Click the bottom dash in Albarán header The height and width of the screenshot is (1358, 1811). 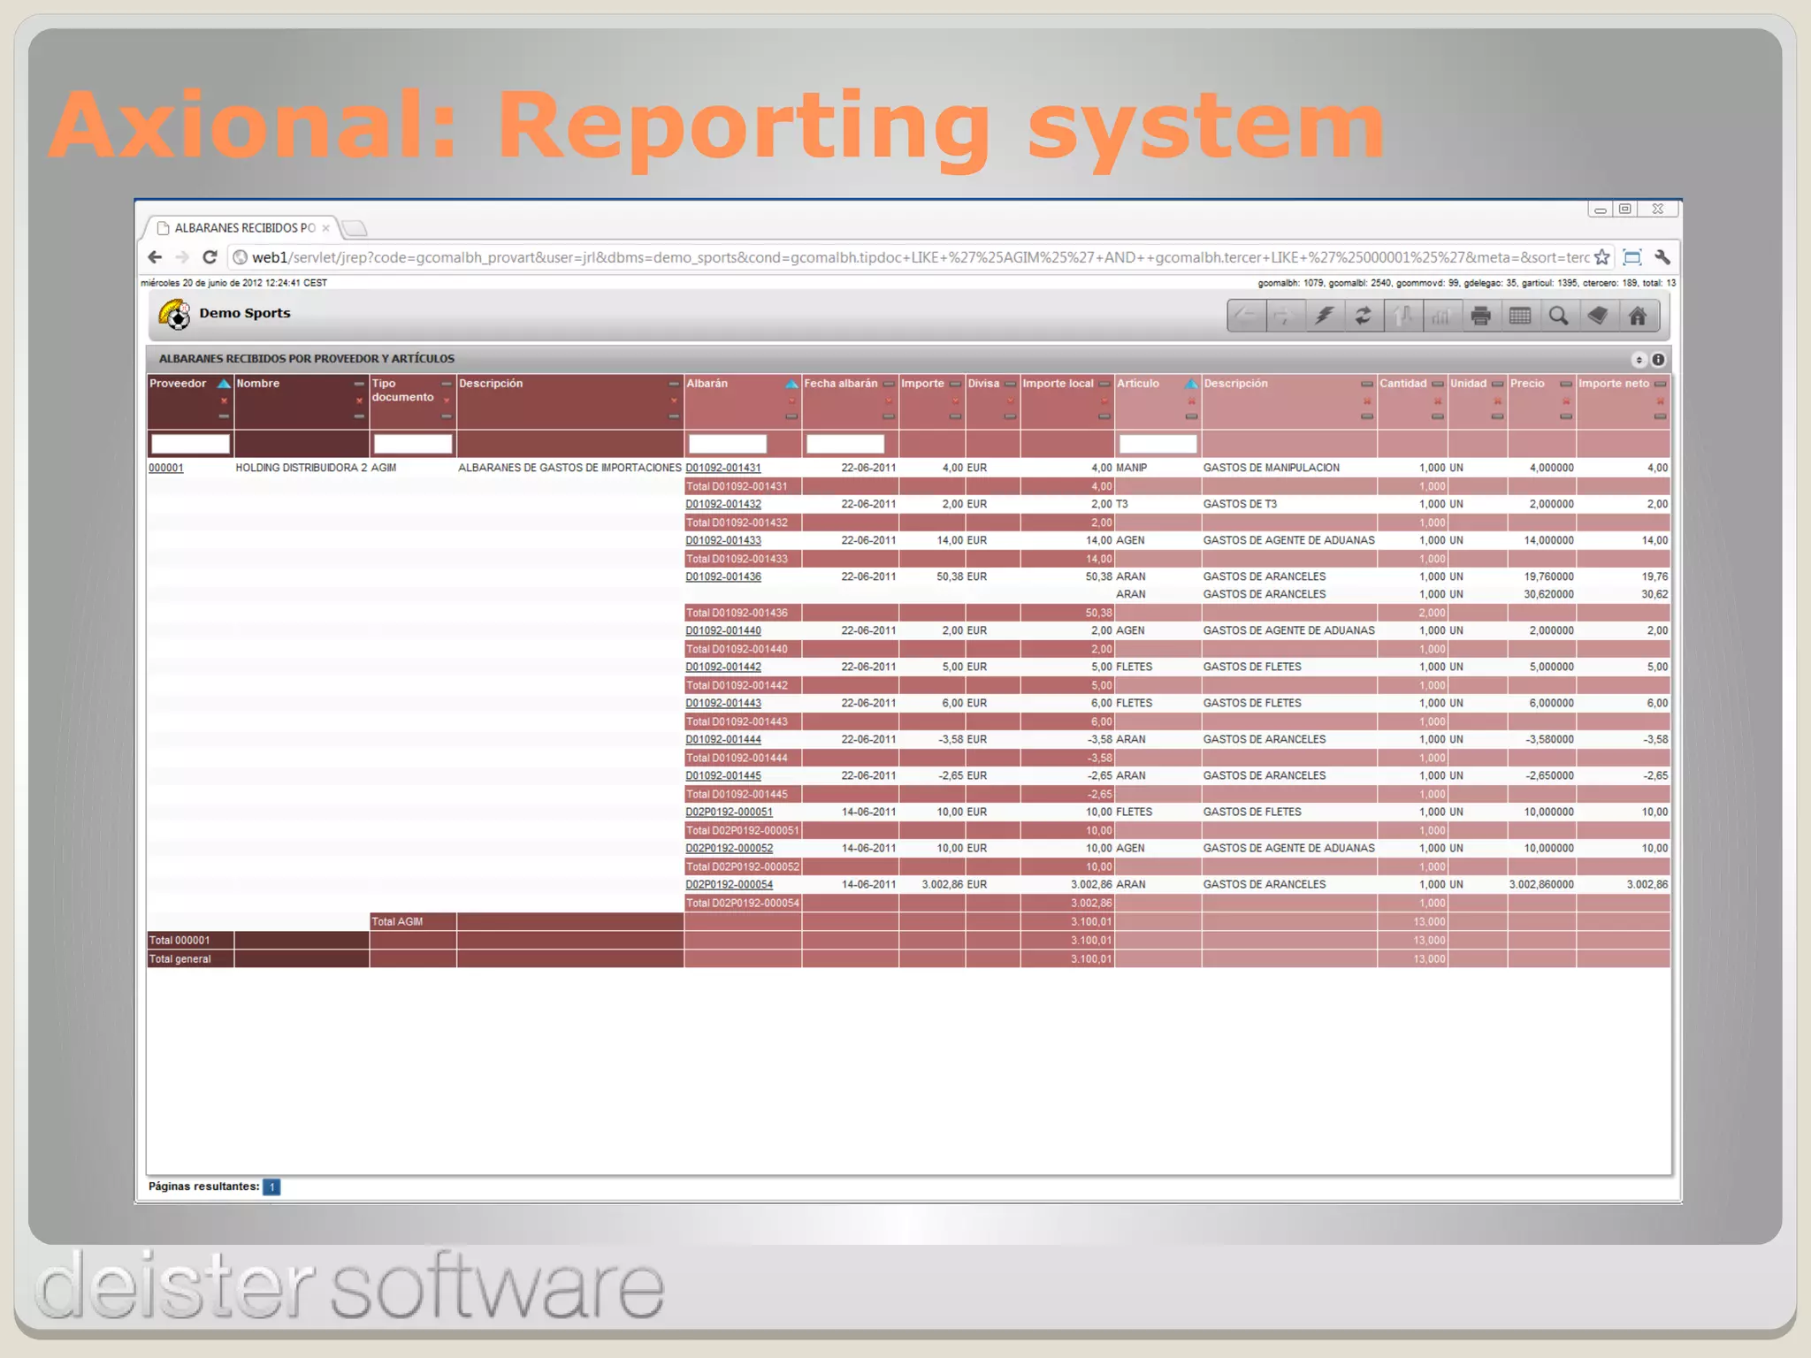791,416
